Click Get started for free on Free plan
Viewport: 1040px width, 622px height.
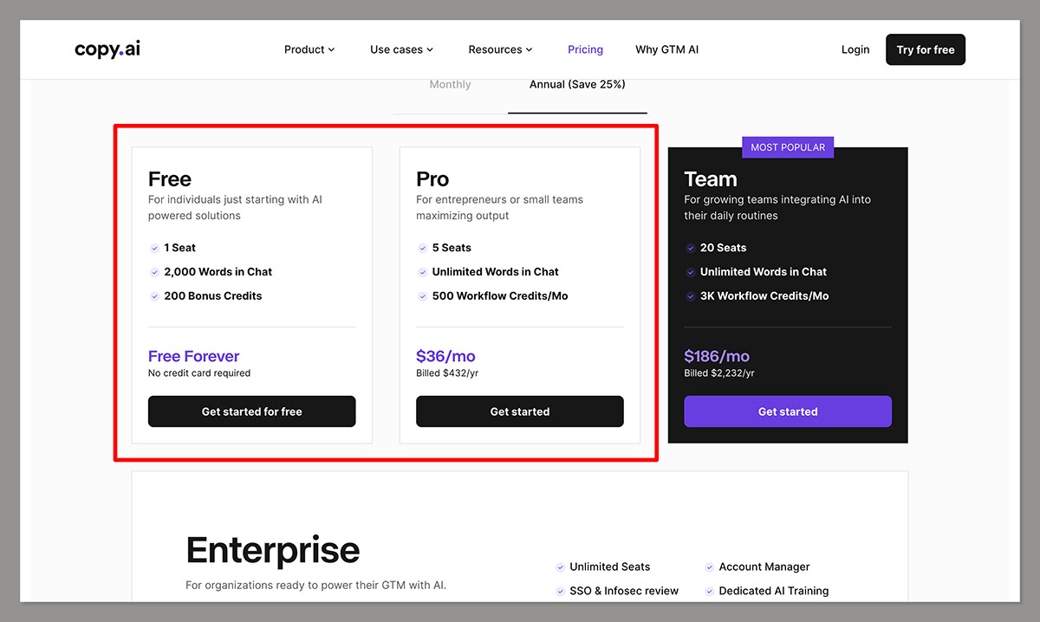(251, 411)
